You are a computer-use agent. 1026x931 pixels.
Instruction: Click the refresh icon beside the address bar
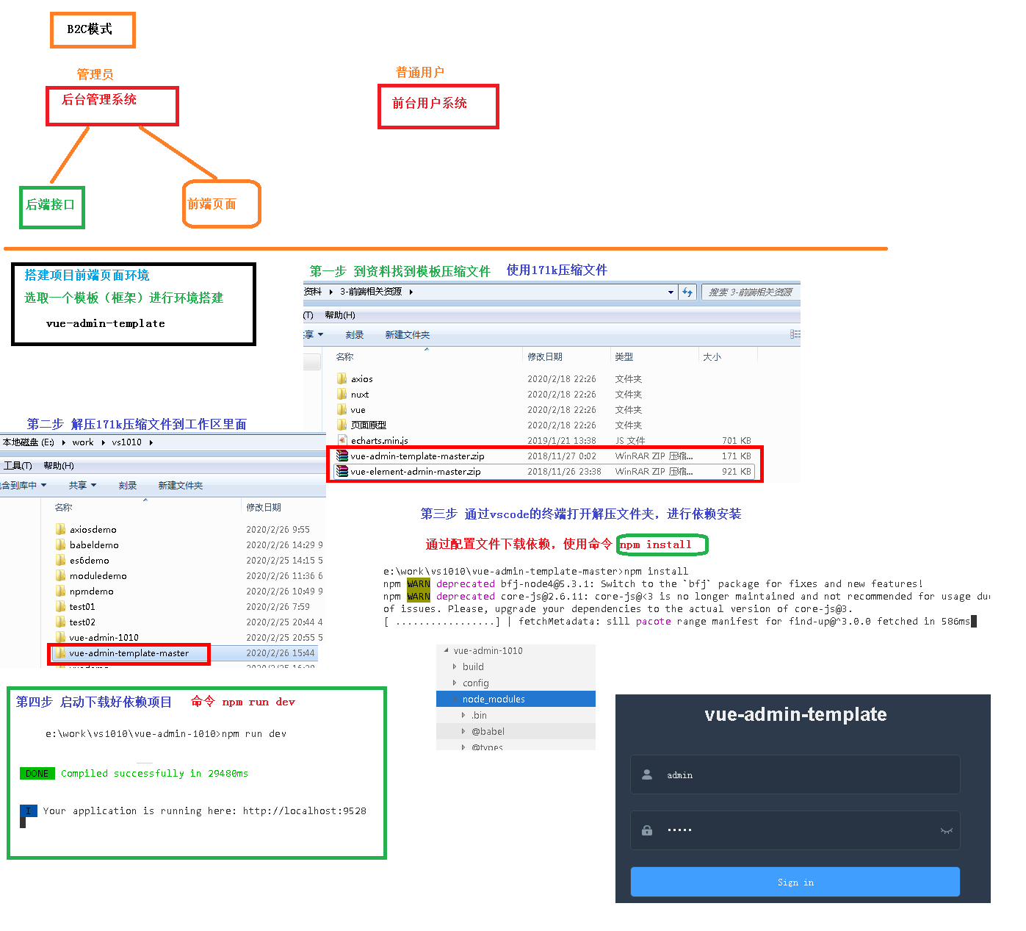[687, 292]
